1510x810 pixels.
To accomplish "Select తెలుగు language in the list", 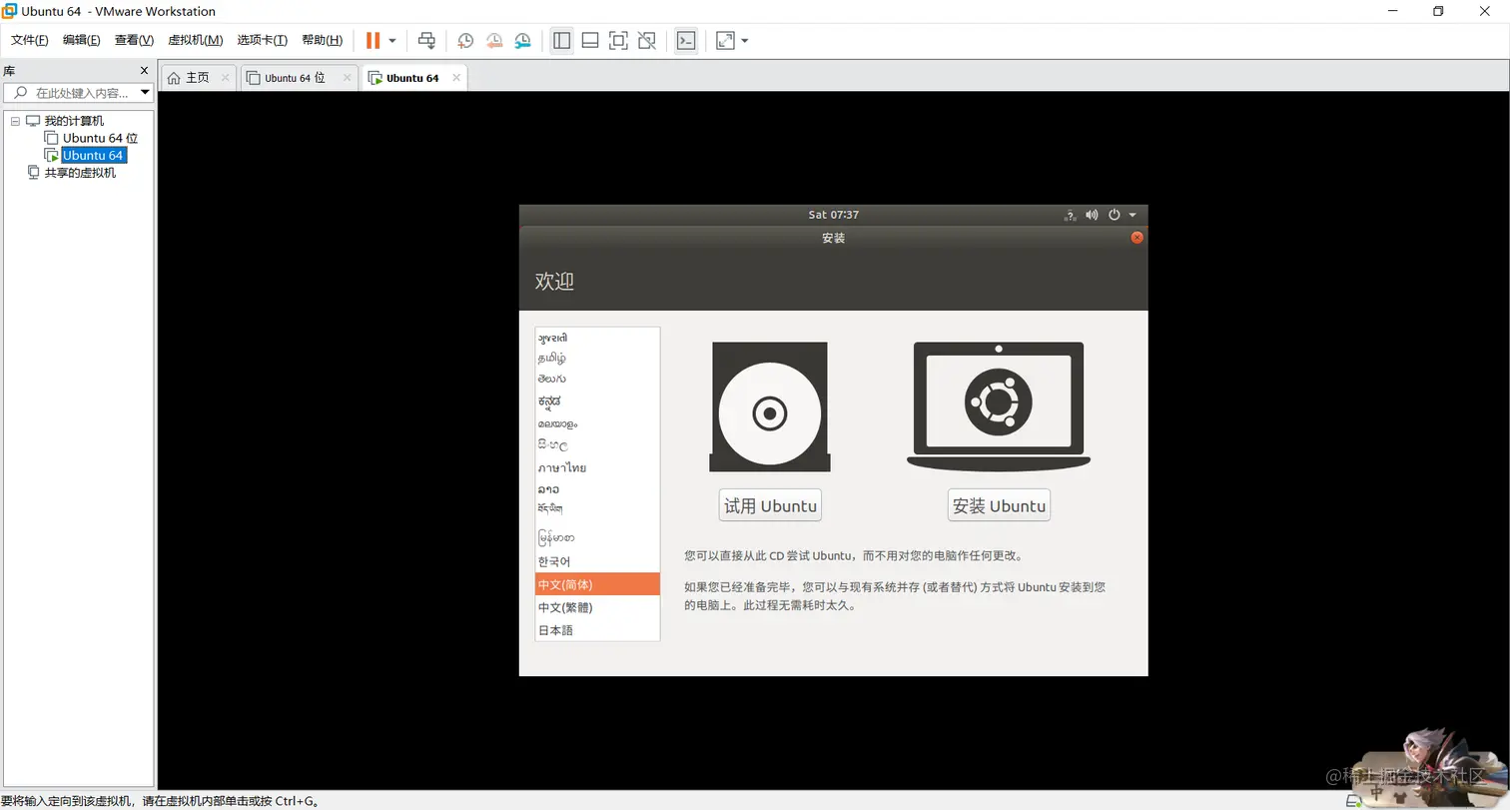I will 597,380.
